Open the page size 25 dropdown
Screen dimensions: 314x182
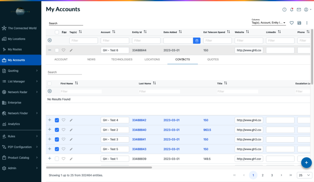302,175
